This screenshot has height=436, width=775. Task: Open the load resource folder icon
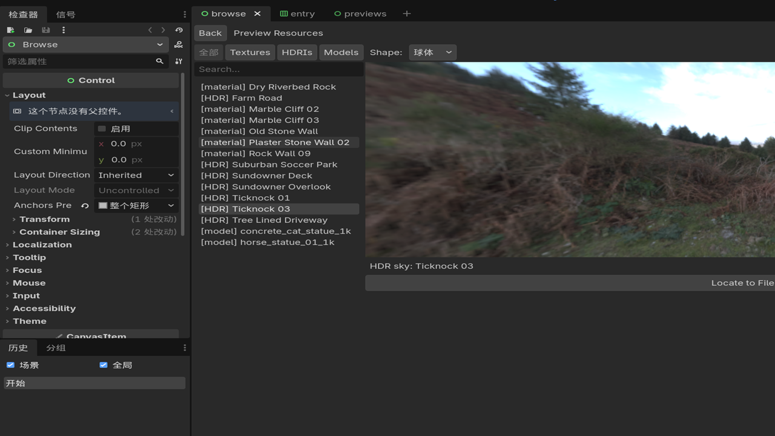[x=28, y=30]
